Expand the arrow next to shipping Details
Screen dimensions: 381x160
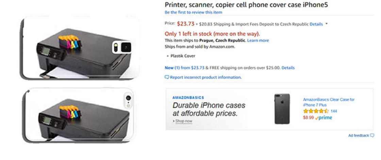click(327, 24)
